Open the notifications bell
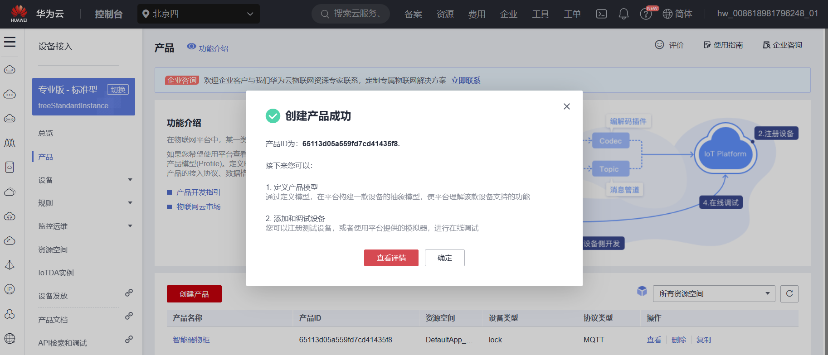Image resolution: width=828 pixels, height=355 pixels. 623,14
